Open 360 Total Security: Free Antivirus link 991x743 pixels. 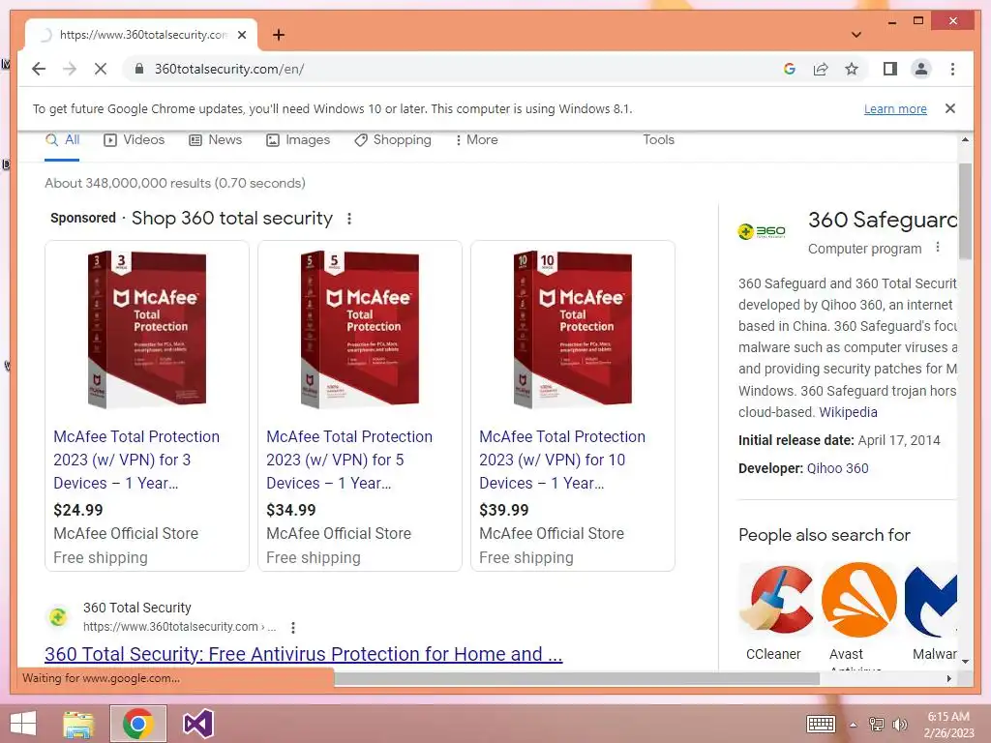[303, 654]
